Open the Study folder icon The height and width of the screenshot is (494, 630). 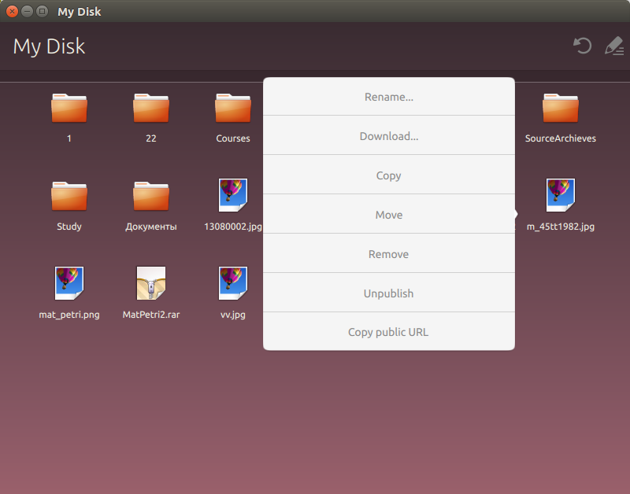(69, 196)
